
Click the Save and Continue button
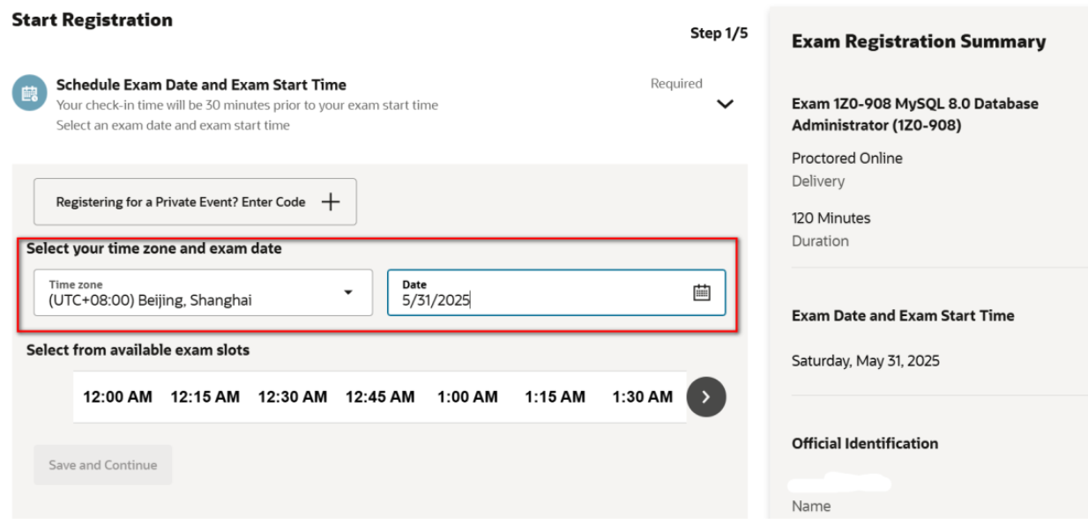103,465
